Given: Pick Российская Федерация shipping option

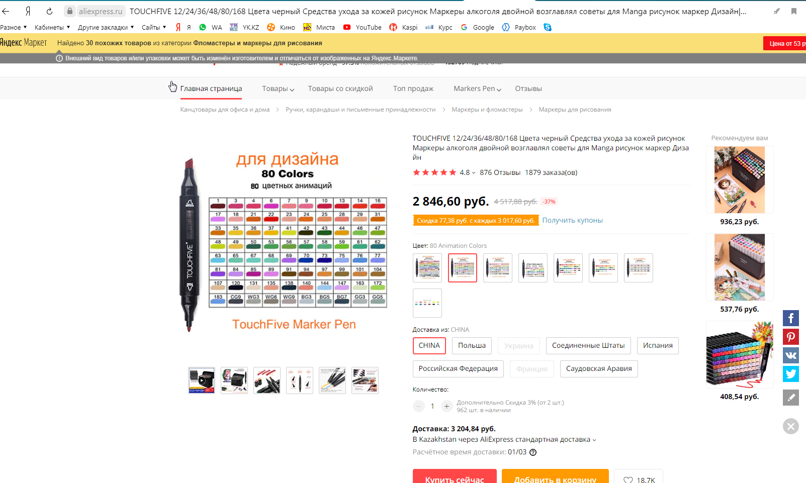Looking at the screenshot, I should click(458, 369).
